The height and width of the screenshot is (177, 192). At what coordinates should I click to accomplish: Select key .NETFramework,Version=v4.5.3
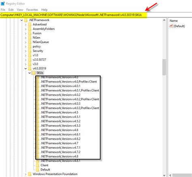point(60,126)
